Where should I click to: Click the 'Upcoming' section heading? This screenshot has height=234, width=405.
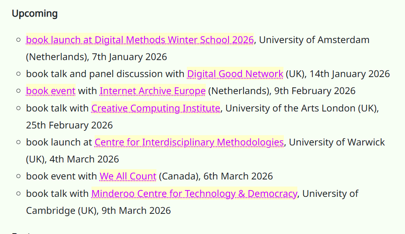pos(35,13)
